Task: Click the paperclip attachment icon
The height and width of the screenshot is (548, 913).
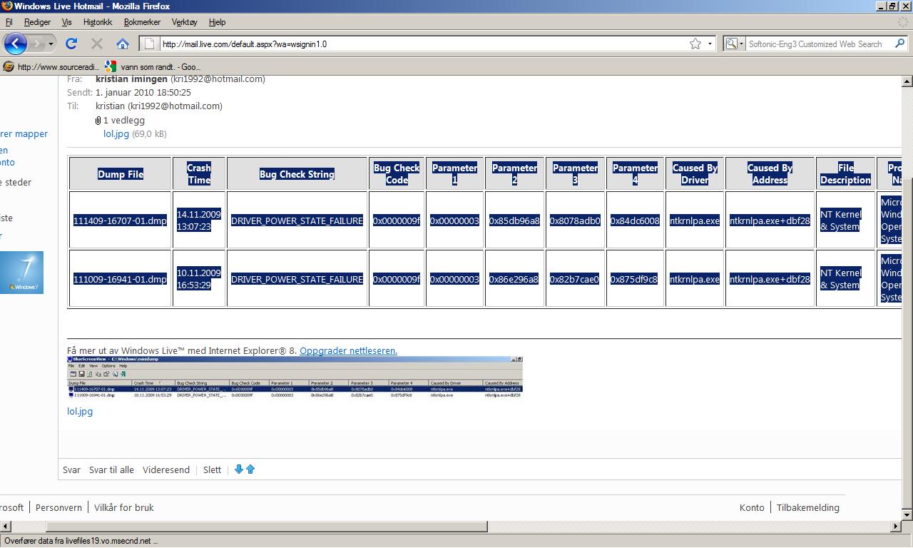Action: (98, 121)
